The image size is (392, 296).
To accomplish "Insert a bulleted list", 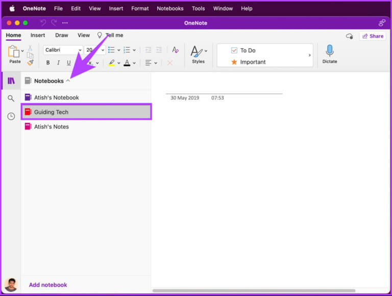I will (x=111, y=50).
